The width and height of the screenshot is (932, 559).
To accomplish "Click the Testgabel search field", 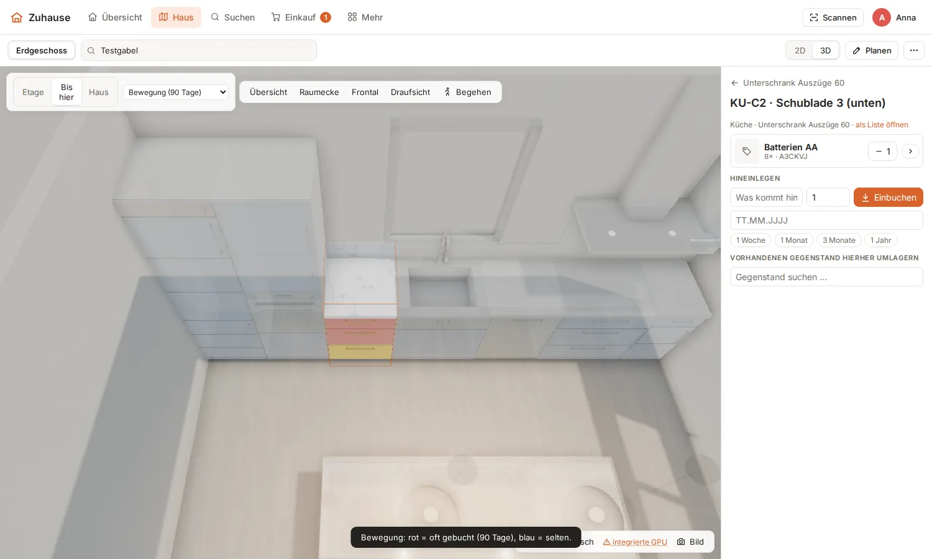I will (199, 50).
